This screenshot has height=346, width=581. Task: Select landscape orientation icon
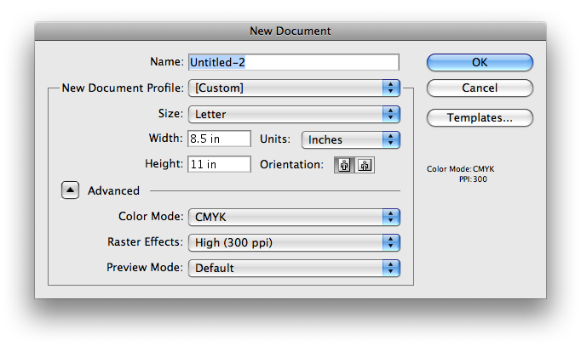click(x=365, y=165)
